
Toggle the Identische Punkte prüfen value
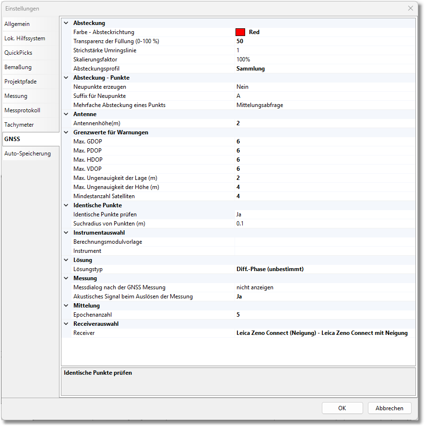tap(324, 214)
